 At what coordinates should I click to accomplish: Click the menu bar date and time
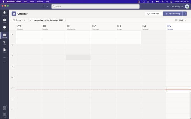181,2
